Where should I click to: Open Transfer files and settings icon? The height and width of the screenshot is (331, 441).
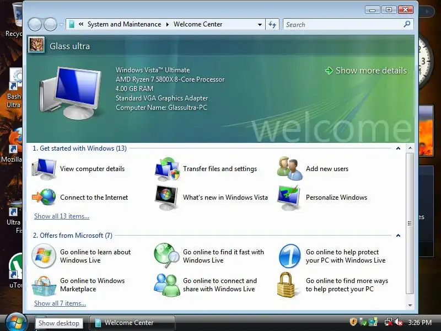167,169
